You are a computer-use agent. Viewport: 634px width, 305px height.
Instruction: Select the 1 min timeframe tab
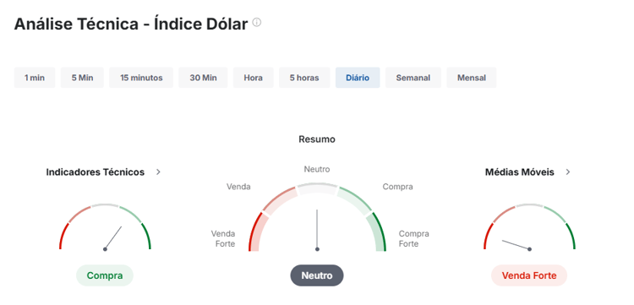pyautogui.click(x=35, y=78)
